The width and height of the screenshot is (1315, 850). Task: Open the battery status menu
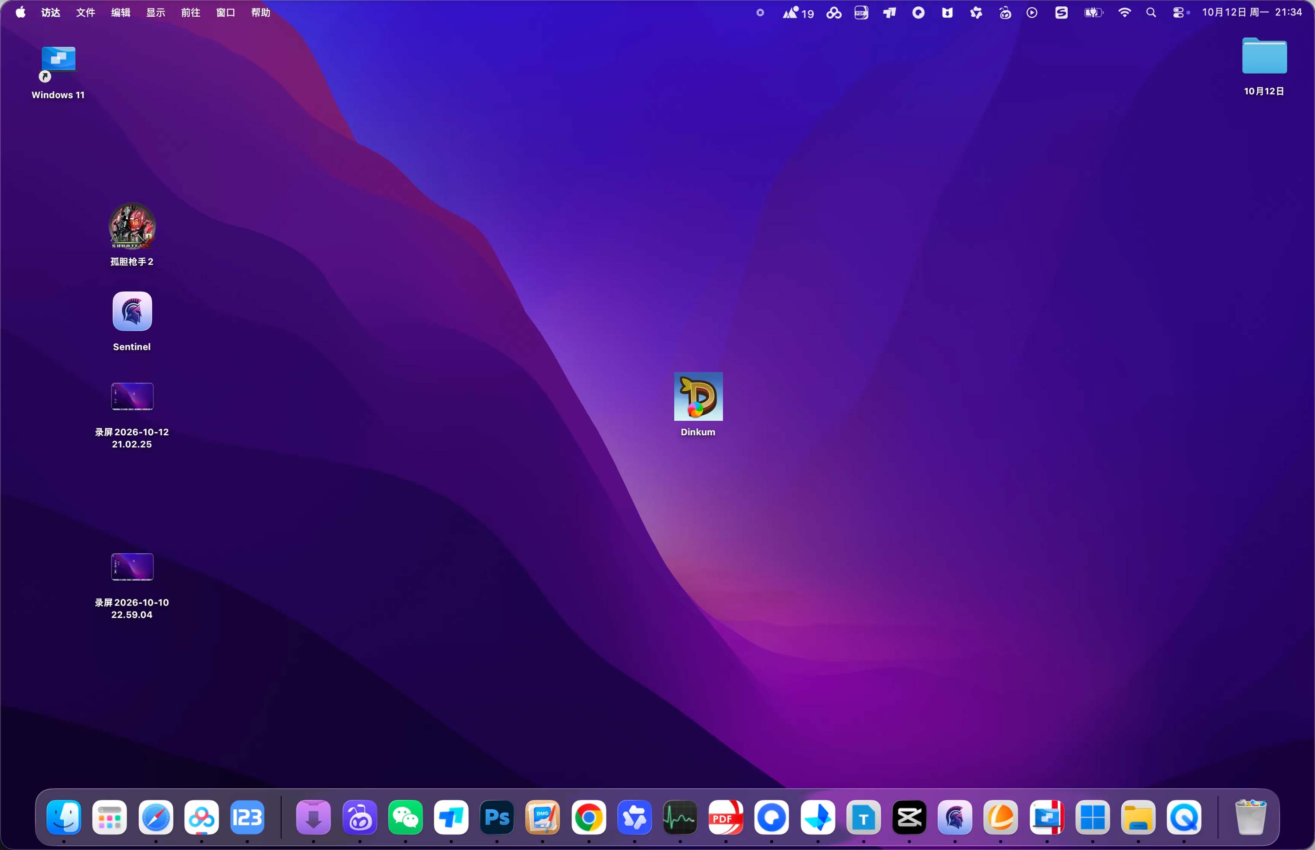(1093, 12)
